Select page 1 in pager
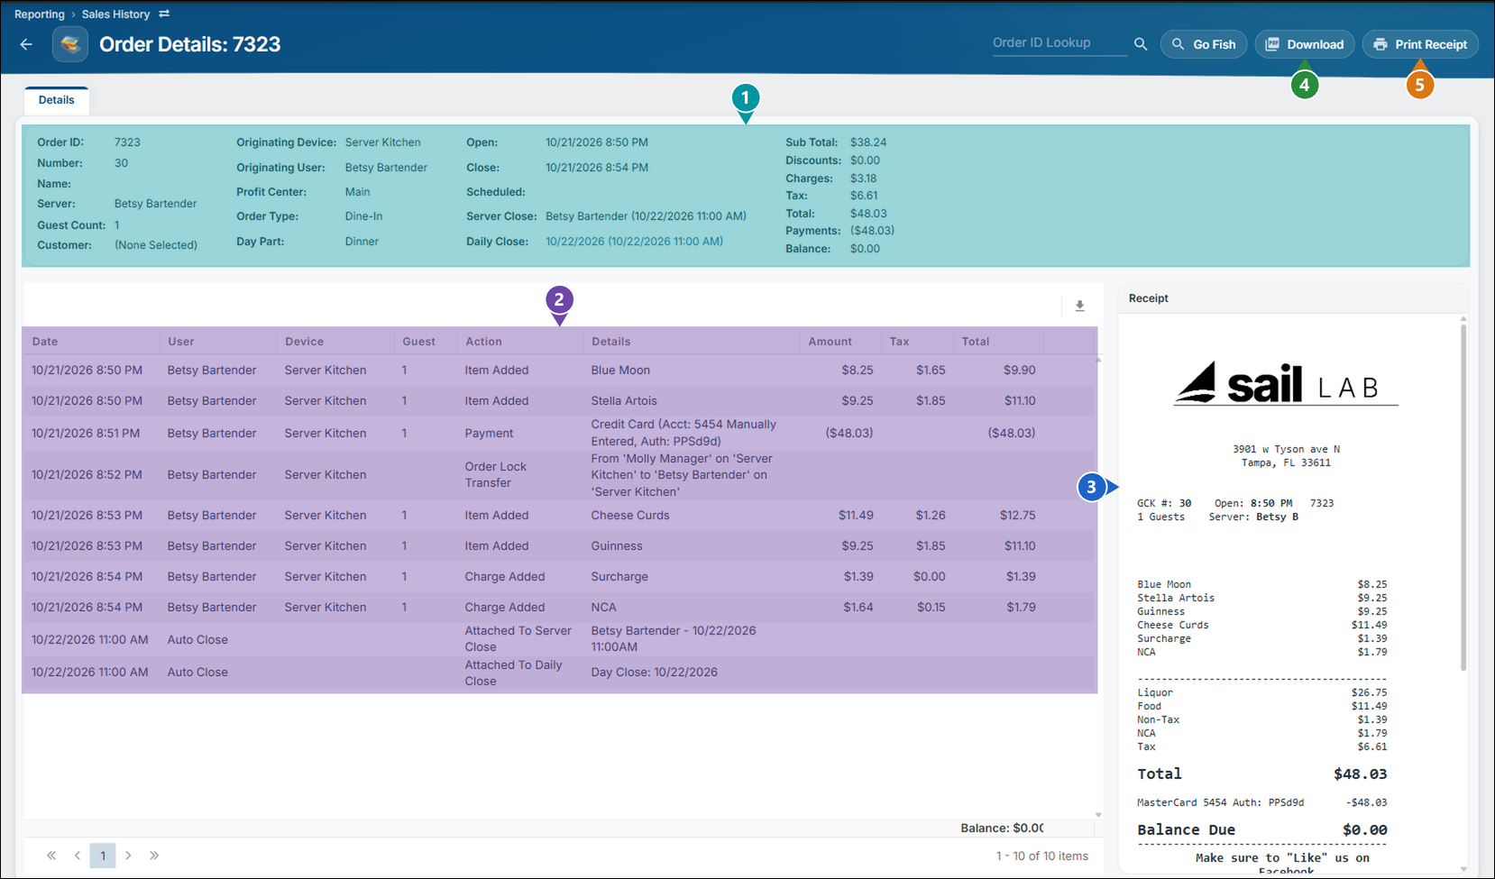Screen dimensions: 1495x879 pos(103,856)
